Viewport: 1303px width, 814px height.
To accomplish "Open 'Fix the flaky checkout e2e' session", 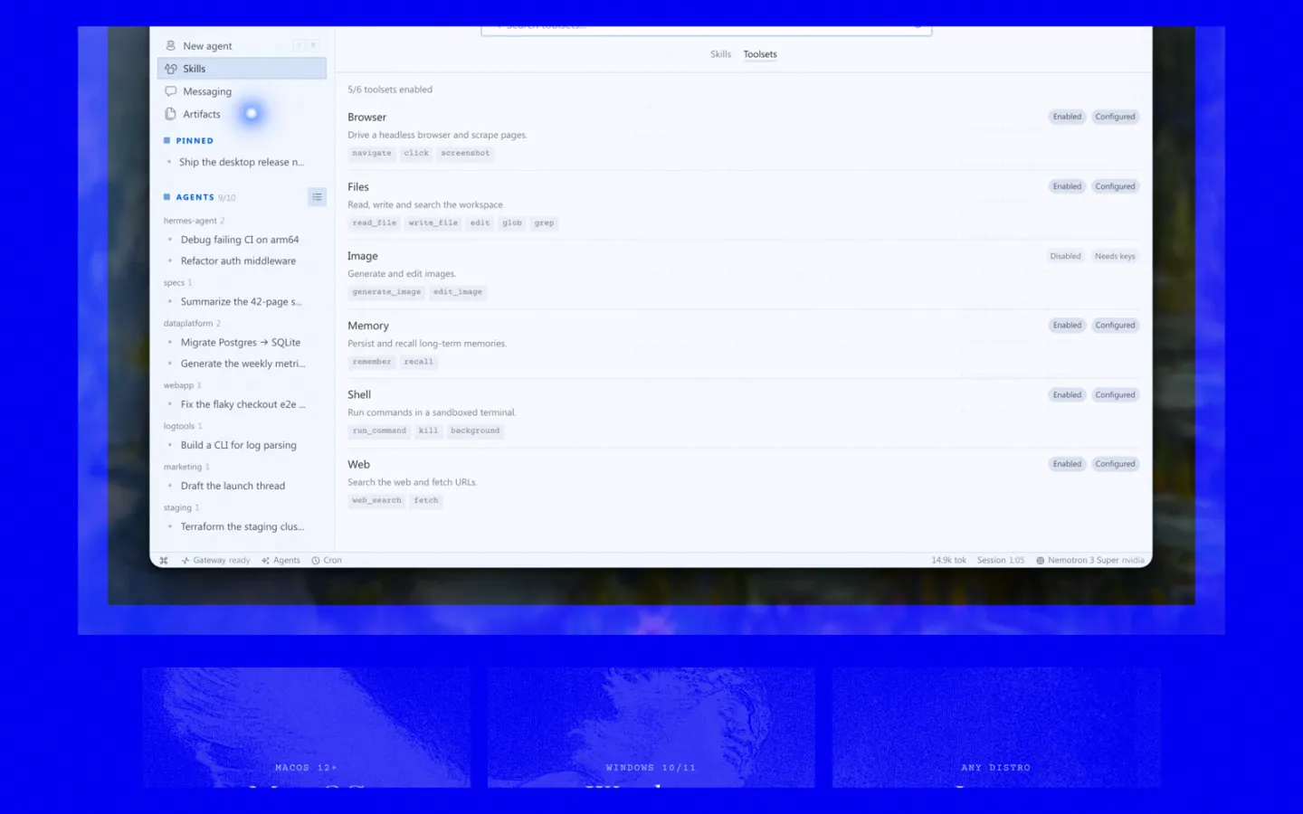I will [x=243, y=404].
